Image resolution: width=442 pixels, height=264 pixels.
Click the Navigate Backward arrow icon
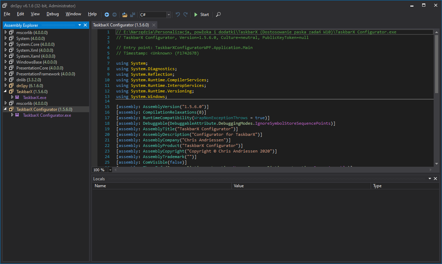pos(107,15)
